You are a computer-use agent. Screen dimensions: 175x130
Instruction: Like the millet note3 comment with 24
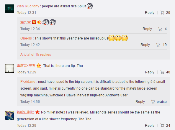click(x=162, y=126)
